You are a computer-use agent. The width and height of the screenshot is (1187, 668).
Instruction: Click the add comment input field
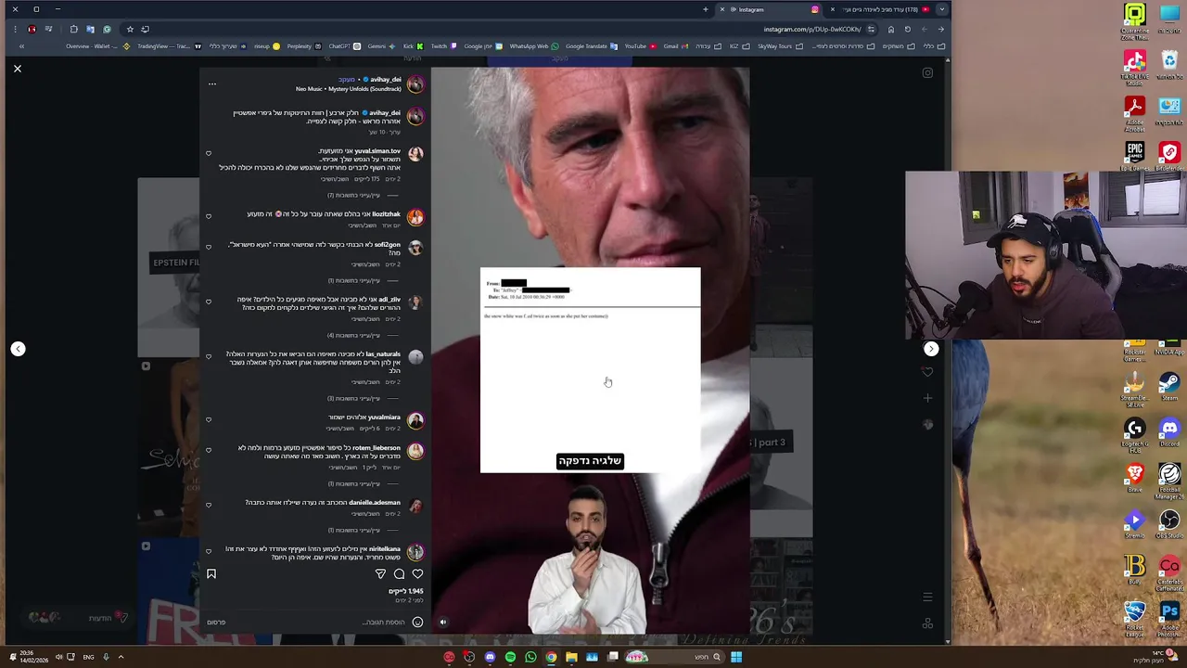[320, 623]
